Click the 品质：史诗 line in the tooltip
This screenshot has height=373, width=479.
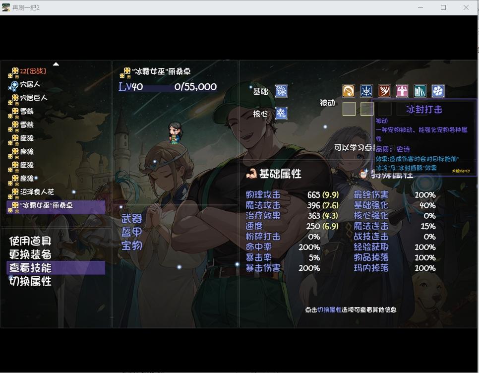pyautogui.click(x=393, y=149)
